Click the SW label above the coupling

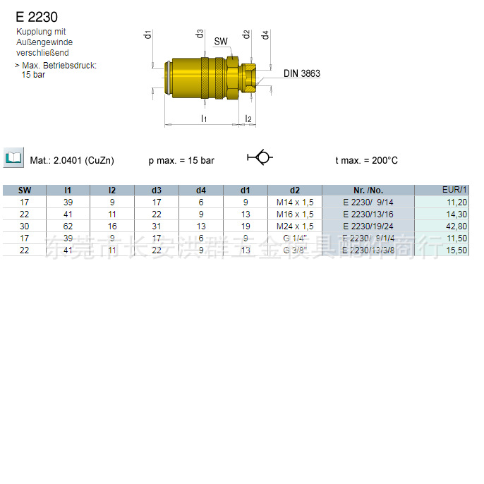pyautogui.click(x=221, y=42)
